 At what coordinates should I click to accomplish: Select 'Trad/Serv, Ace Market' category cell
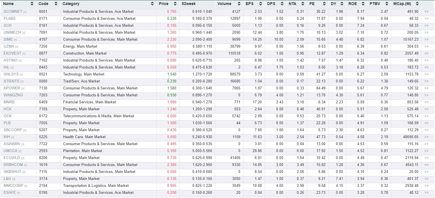pos(81,81)
